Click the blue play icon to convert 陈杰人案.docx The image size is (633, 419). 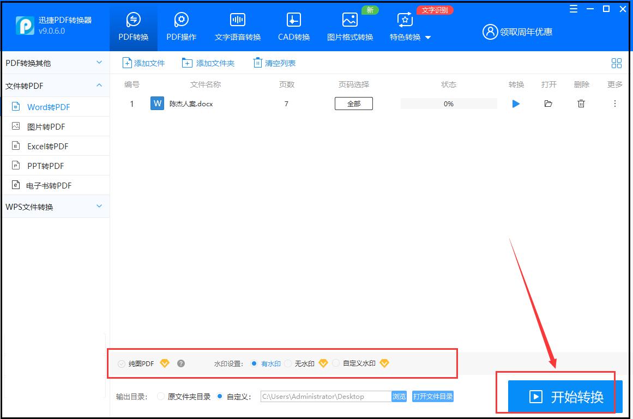click(516, 104)
